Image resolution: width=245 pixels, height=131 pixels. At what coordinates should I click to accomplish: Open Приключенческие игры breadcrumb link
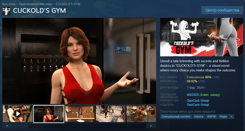pos(35,4)
